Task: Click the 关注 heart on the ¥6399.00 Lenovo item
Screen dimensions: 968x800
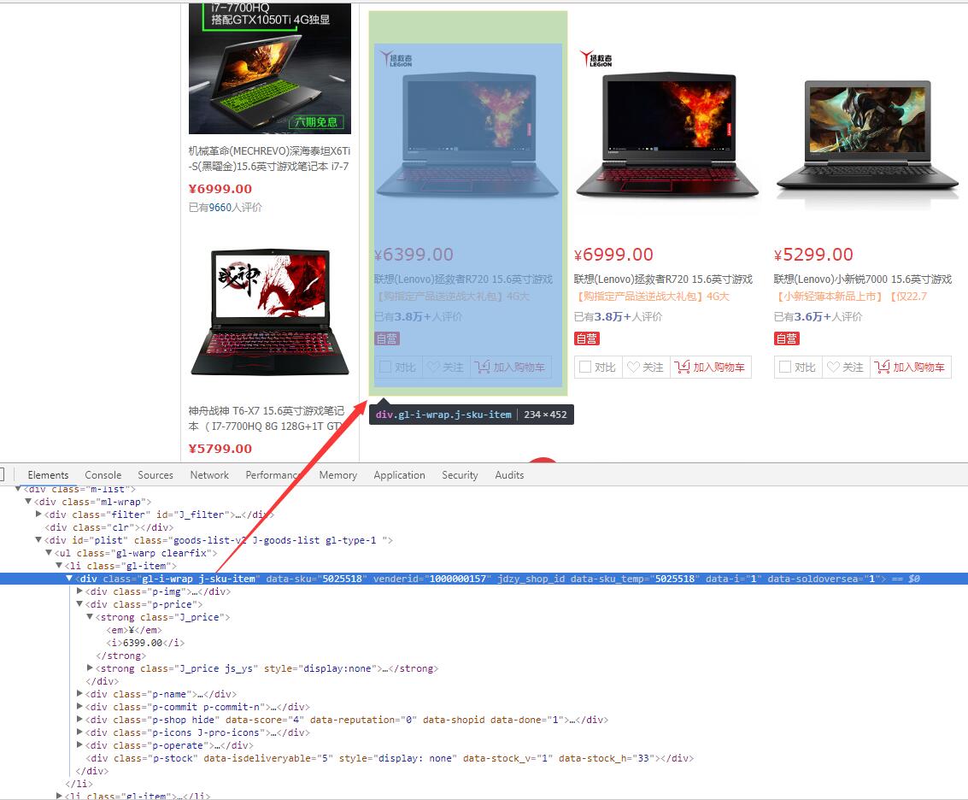Action: tap(446, 367)
